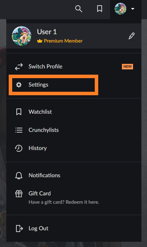Click the Crunchylists list icon
Image resolution: width=147 pixels, height=247 pixels.
pos(19,130)
